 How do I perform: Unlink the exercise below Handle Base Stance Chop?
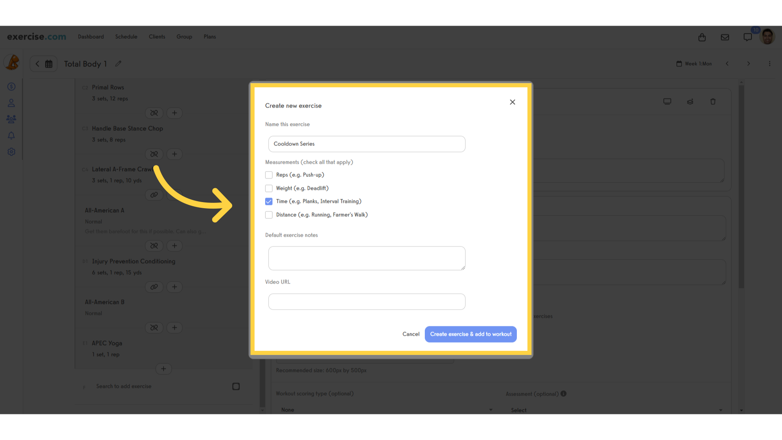click(154, 154)
